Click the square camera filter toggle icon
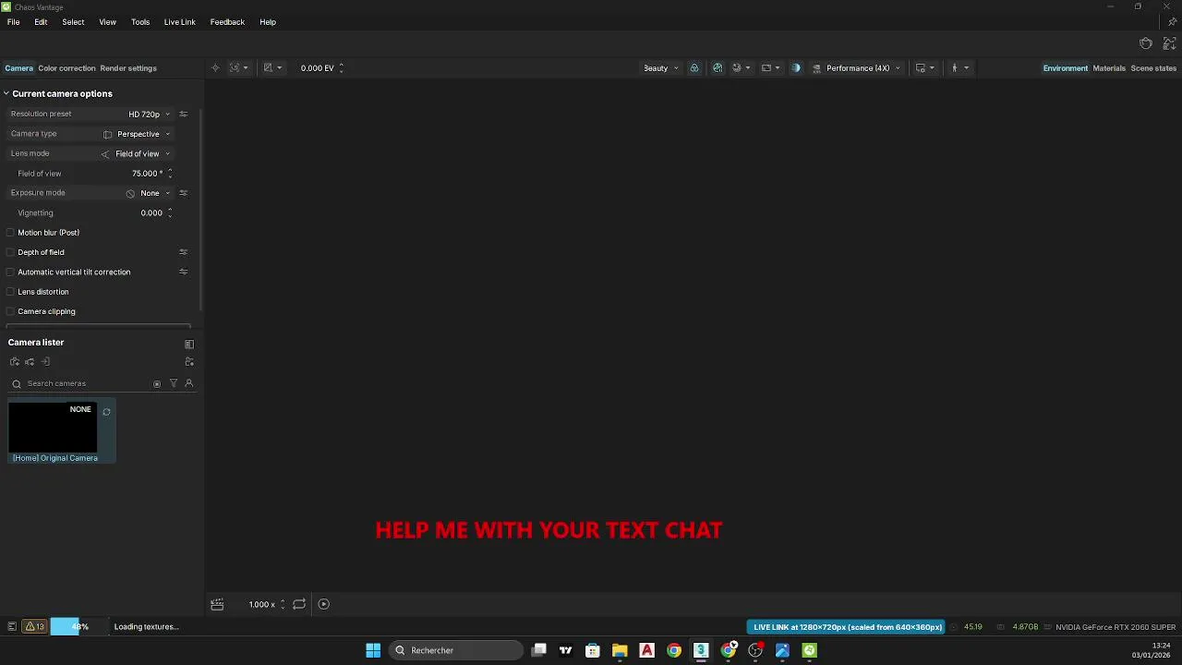Image resolution: width=1182 pixels, height=665 pixels. click(157, 383)
